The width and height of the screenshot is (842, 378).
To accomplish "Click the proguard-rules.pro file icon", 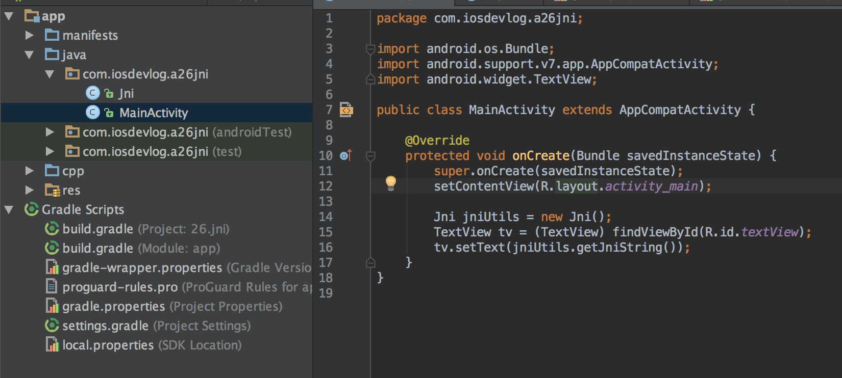I will (52, 286).
